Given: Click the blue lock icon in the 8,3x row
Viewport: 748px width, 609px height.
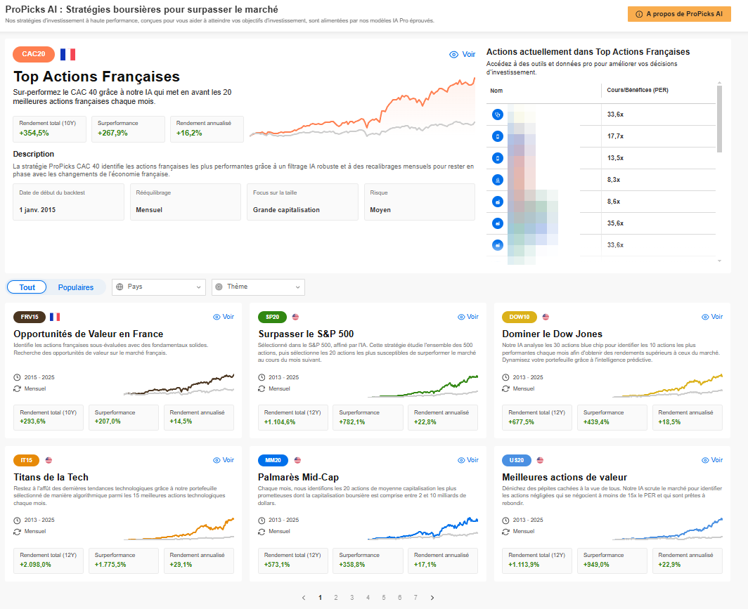Looking at the screenshot, I should click(x=498, y=180).
